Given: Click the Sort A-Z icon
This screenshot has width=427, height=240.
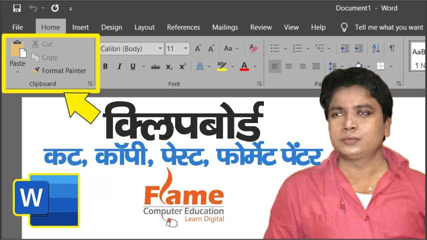Looking at the screenshot, I should coord(376,49).
